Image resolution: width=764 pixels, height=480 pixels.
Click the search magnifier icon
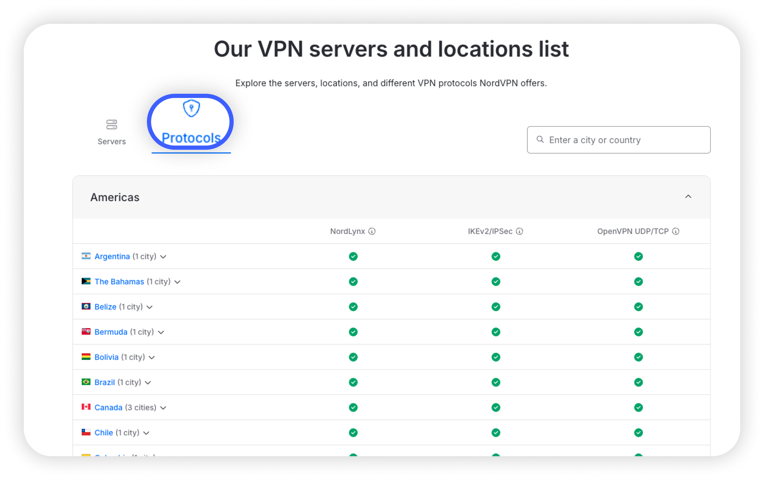[540, 140]
